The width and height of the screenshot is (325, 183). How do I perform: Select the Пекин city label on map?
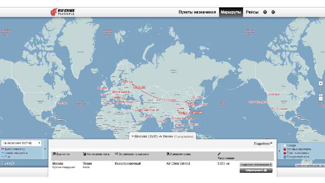(192, 105)
